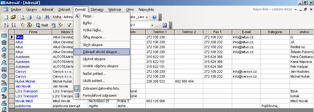Click the filter edit pencil icon
The width and height of the screenshot is (314, 112).
pyautogui.click(x=60, y=25)
